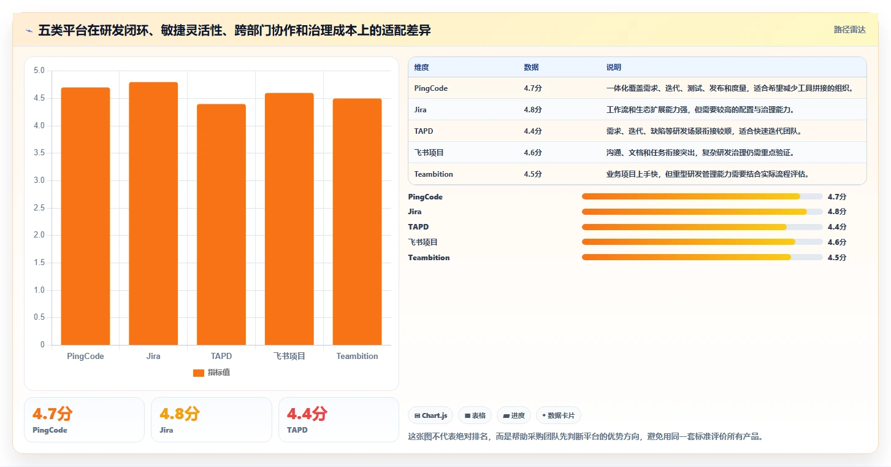Viewport: 891px width, 467px height.
Task: Toggle the 指标值 legend swatch
Action: point(198,372)
